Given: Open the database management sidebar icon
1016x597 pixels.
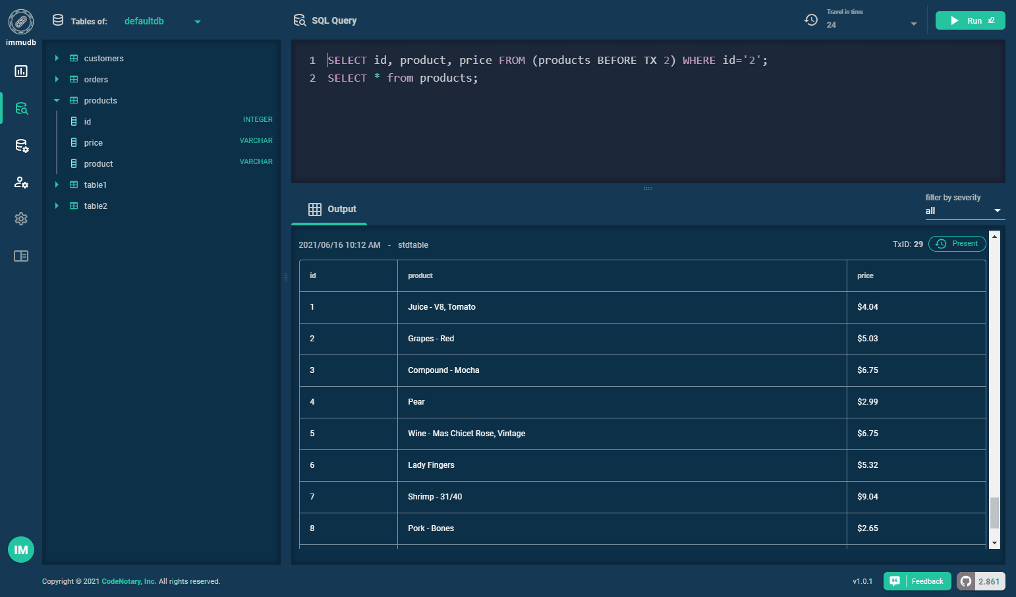Looking at the screenshot, I should 20,146.
